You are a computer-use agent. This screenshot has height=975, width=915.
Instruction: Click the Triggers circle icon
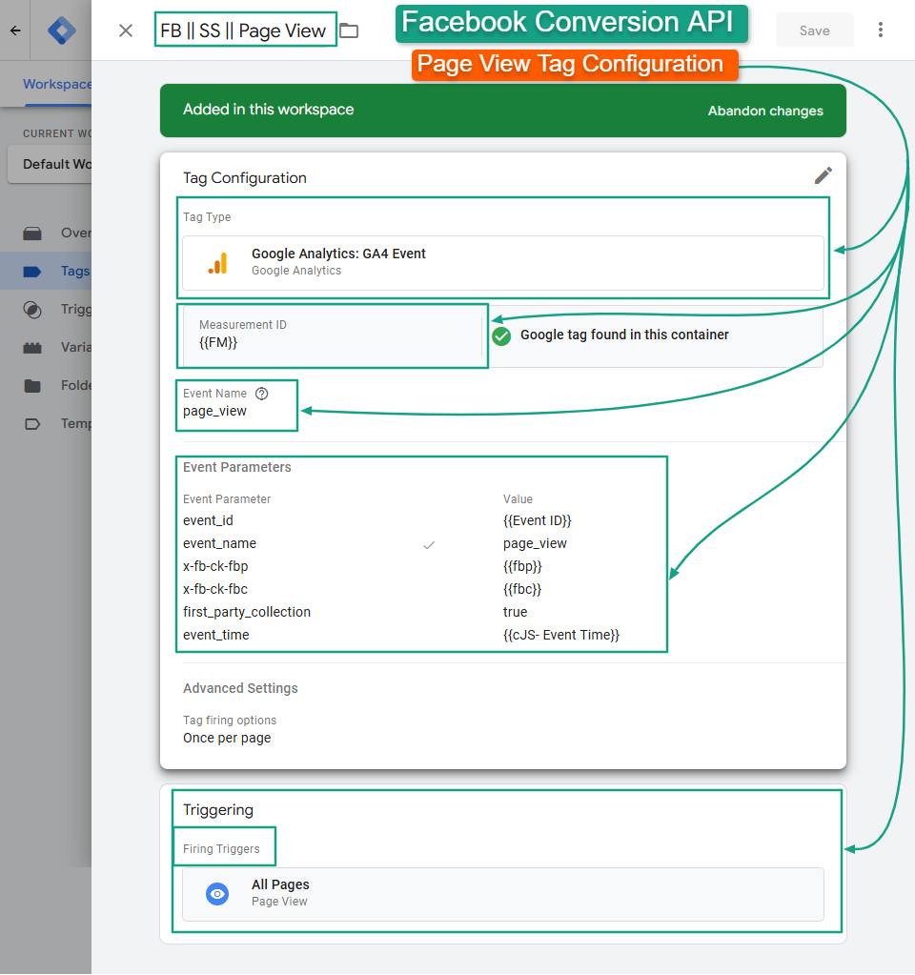[32, 310]
